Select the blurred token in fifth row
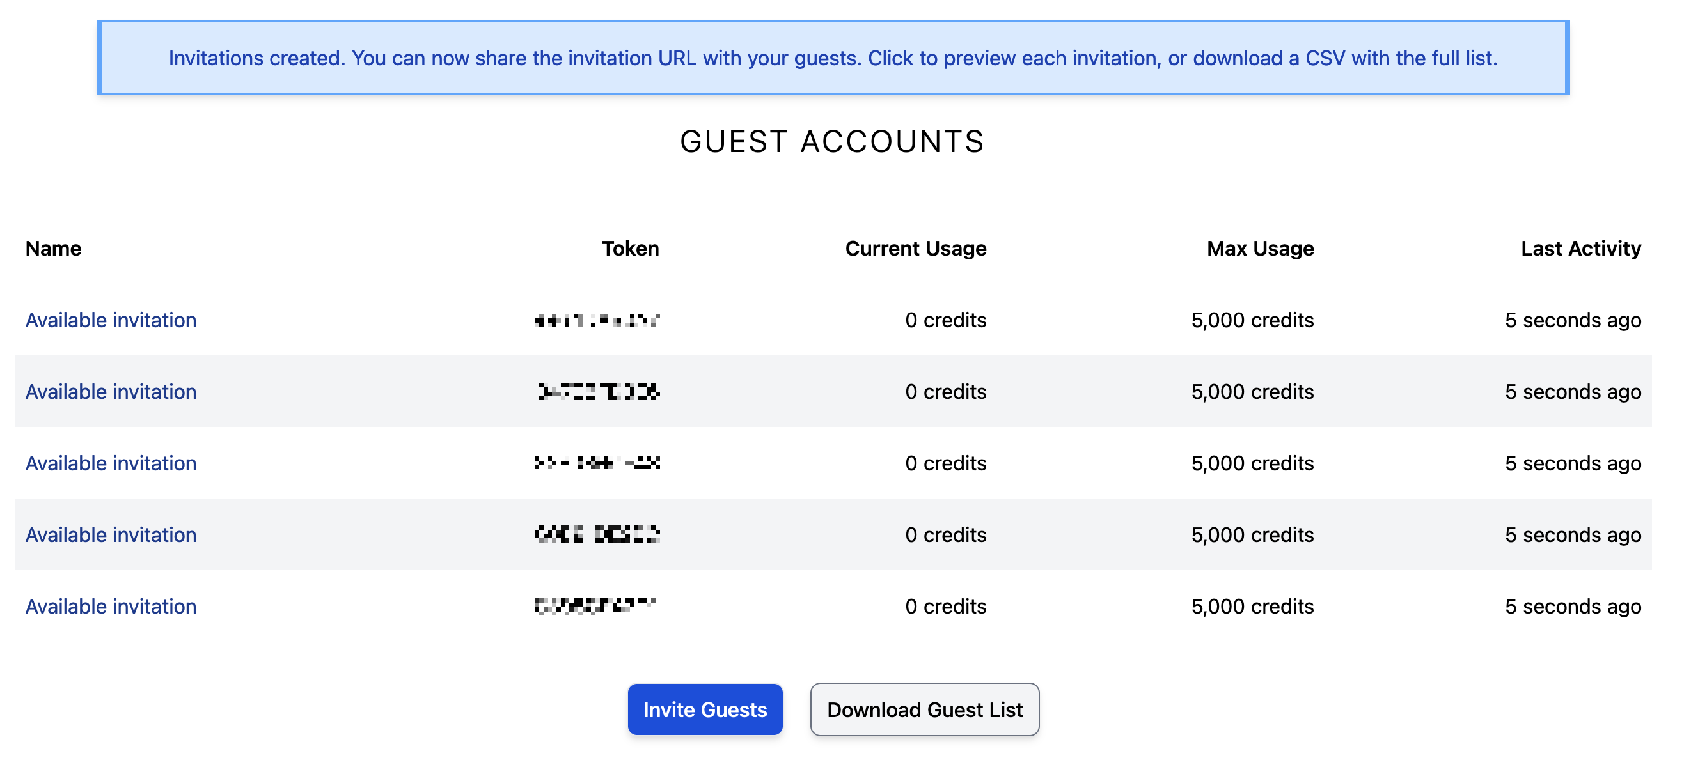The height and width of the screenshot is (758, 1691). (595, 606)
